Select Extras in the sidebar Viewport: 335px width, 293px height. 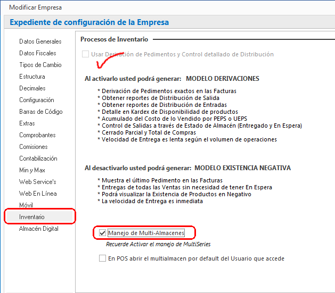click(x=27, y=123)
